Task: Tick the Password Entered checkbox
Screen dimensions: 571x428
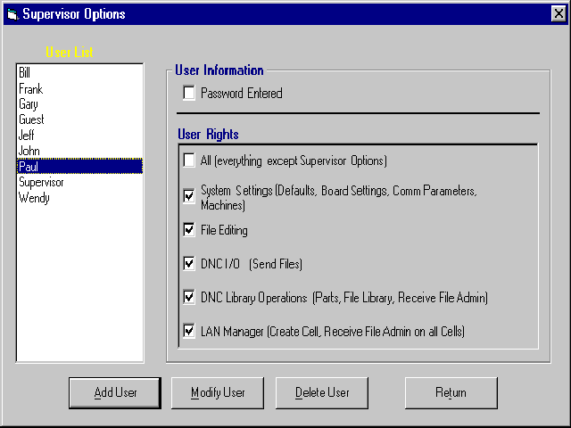Action: (189, 93)
